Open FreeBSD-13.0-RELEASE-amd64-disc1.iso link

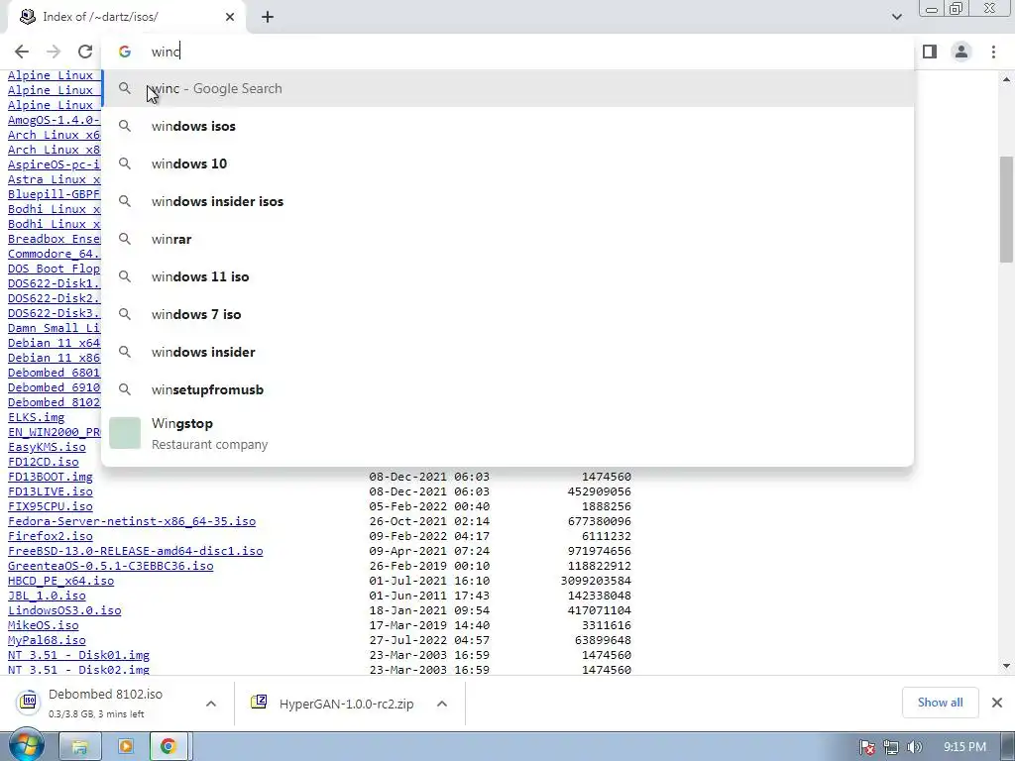point(135,551)
